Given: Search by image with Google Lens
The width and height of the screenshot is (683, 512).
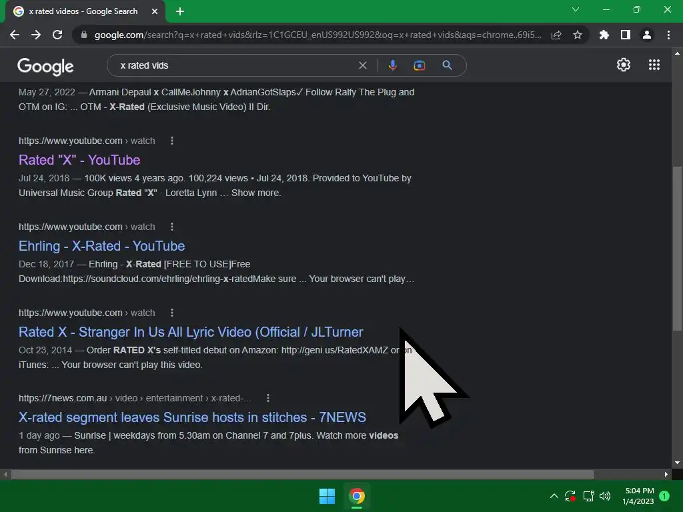Looking at the screenshot, I should coord(419,65).
